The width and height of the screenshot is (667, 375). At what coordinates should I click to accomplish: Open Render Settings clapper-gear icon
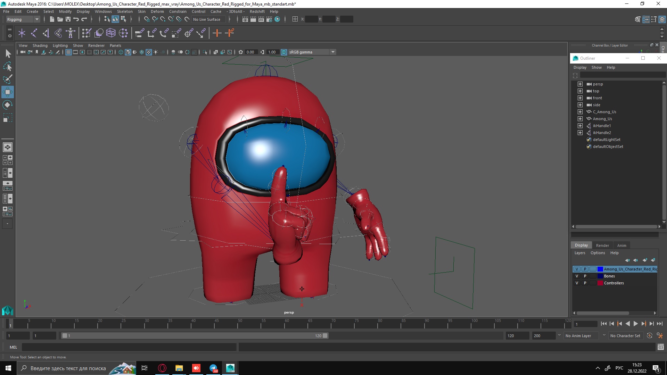[x=269, y=19]
